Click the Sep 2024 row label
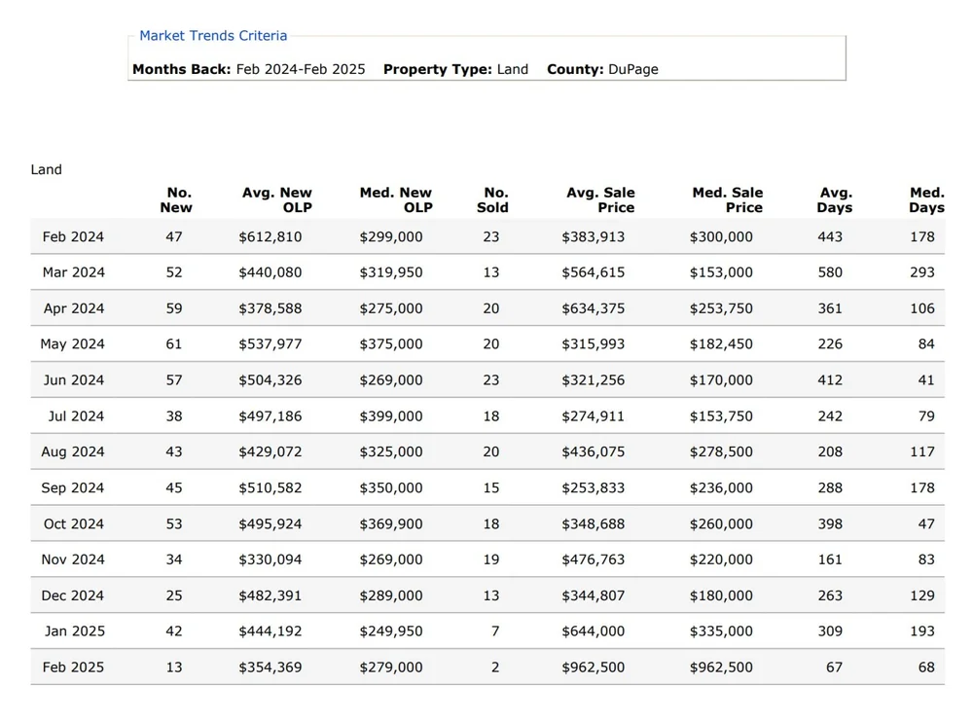Image resolution: width=973 pixels, height=721 pixels. tap(72, 487)
